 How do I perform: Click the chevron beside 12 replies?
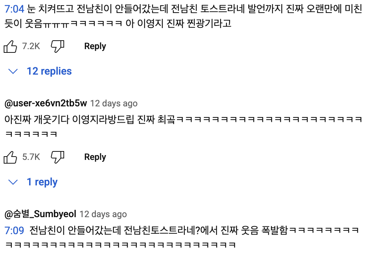click(x=13, y=71)
